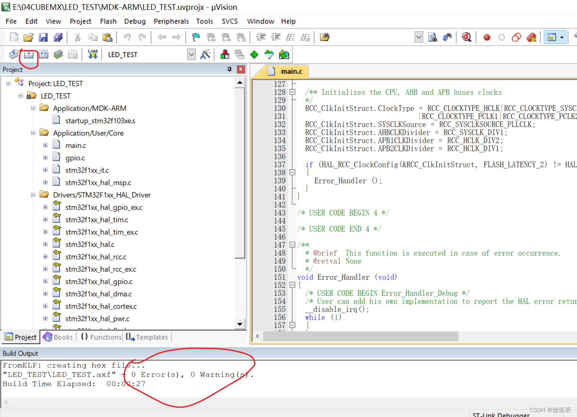
Task: Toggle the Project window view button
Action: [x=551, y=37]
